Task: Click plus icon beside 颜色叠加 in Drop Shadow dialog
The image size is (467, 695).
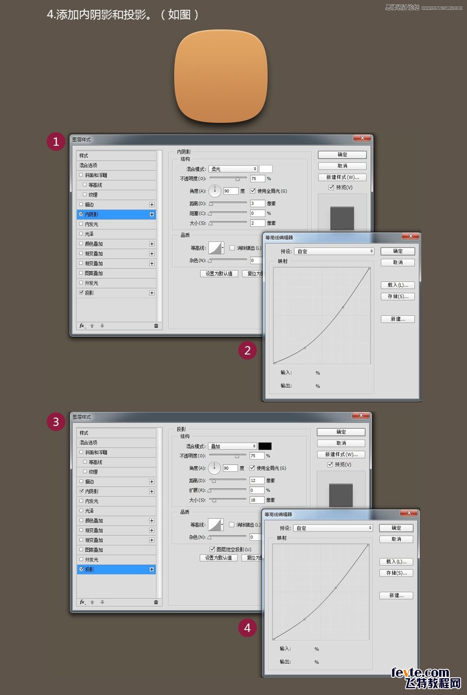Action: (x=152, y=520)
